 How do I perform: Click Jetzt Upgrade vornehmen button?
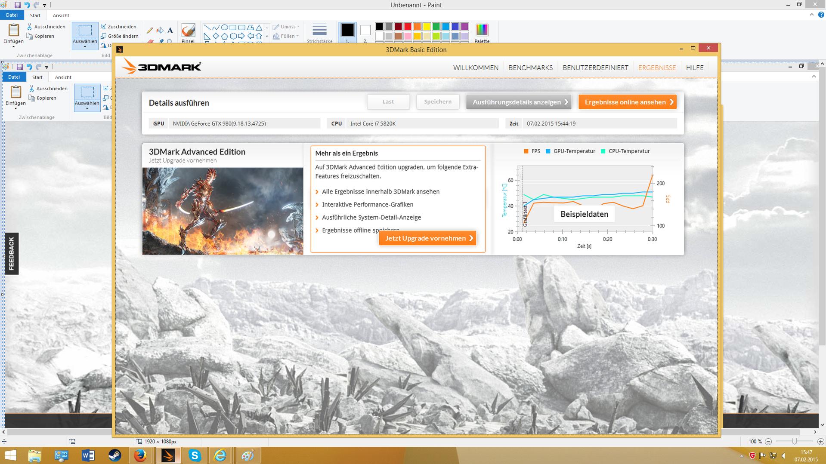coord(427,238)
